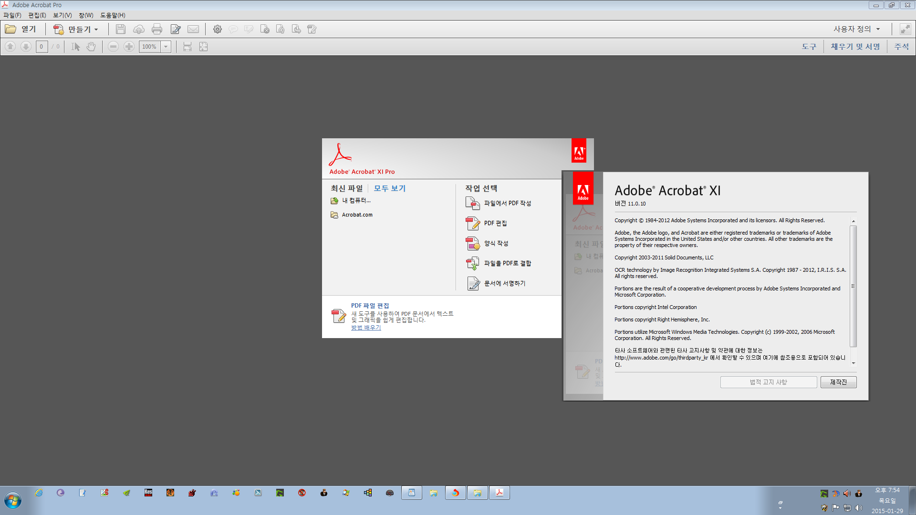Viewport: 916px width, 515px height.
Task: Open the 채우기 및 서명 pane tab
Action: [855, 47]
